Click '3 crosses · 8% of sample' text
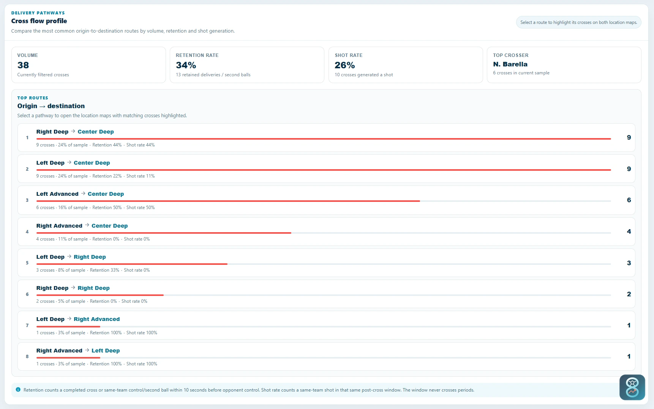Screen dimensions: 654x409 click(61, 270)
